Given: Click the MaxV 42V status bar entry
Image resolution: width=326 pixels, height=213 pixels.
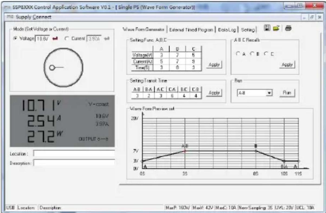Looking at the screenshot, I should [x=203, y=208].
